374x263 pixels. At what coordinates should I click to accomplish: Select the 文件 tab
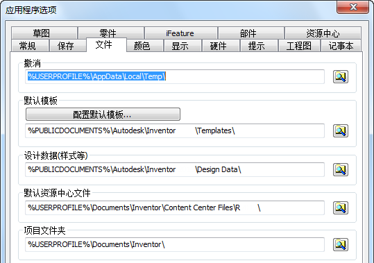tap(106, 45)
